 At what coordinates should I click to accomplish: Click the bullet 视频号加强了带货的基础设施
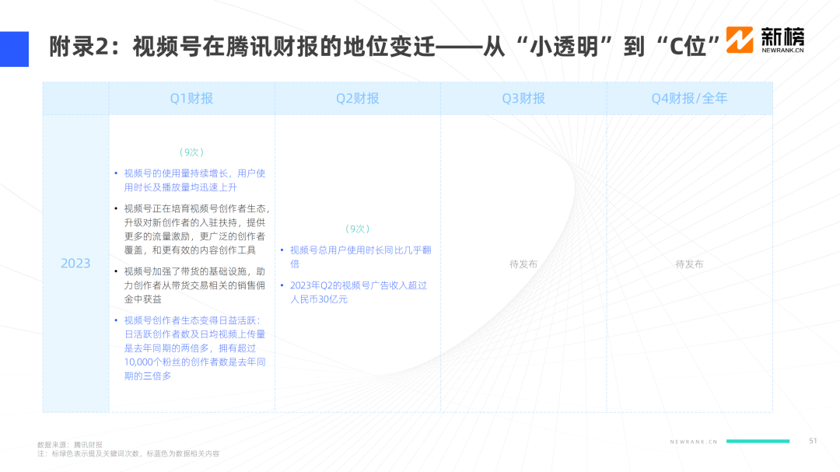click(x=191, y=285)
